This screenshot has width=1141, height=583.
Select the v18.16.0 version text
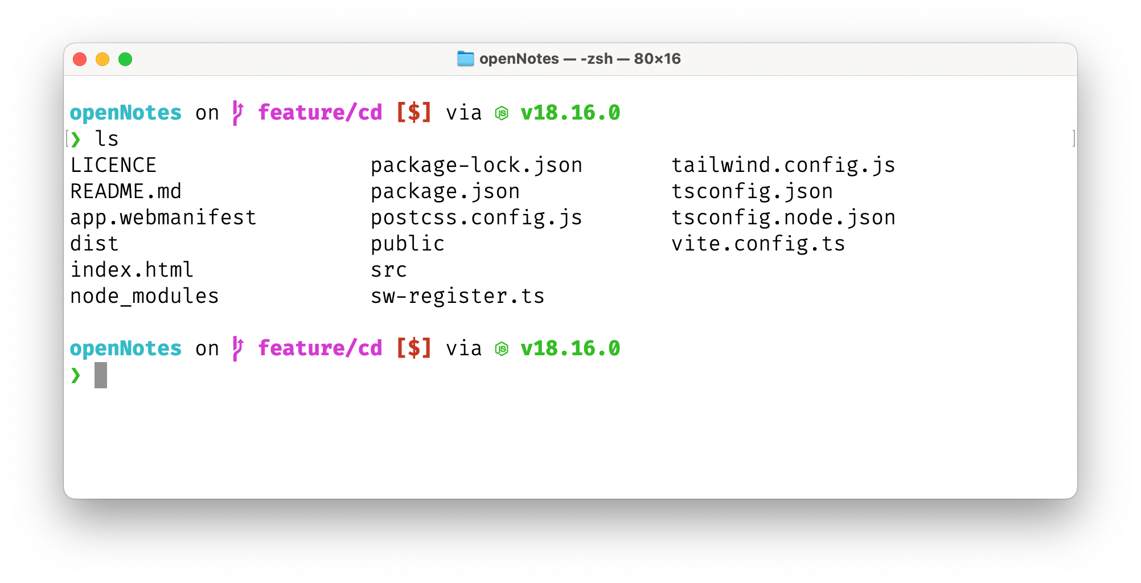coord(570,112)
